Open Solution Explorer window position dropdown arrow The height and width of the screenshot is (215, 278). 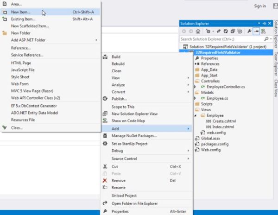tap(259, 23)
